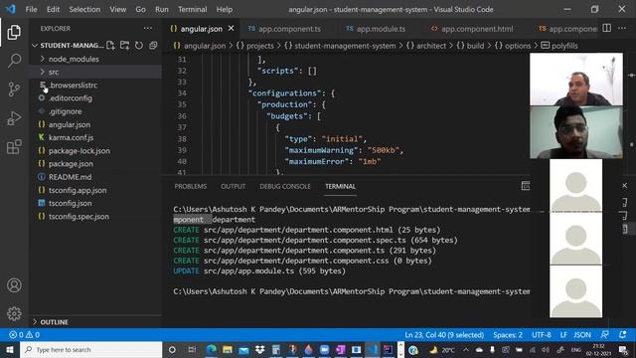Open the Manage gear icon

(14, 313)
